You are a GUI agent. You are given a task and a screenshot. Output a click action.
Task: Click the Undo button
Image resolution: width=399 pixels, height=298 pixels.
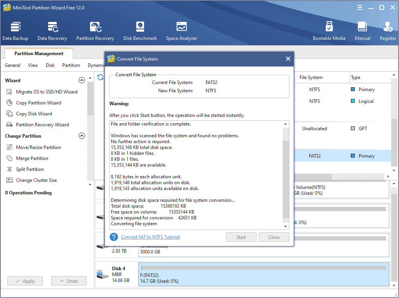click(x=69, y=281)
